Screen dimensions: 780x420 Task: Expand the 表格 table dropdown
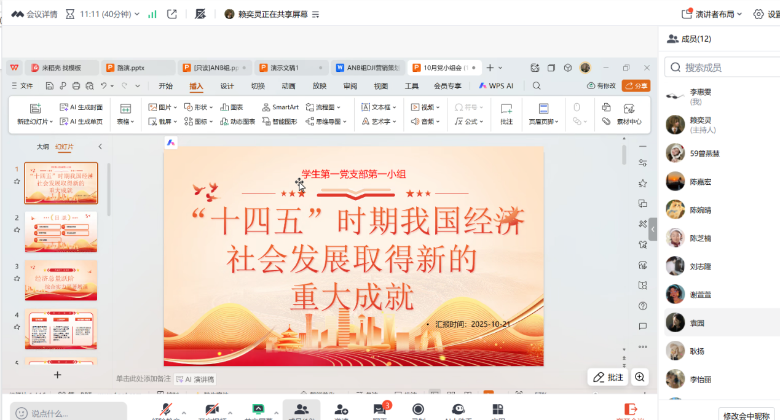[x=125, y=122]
